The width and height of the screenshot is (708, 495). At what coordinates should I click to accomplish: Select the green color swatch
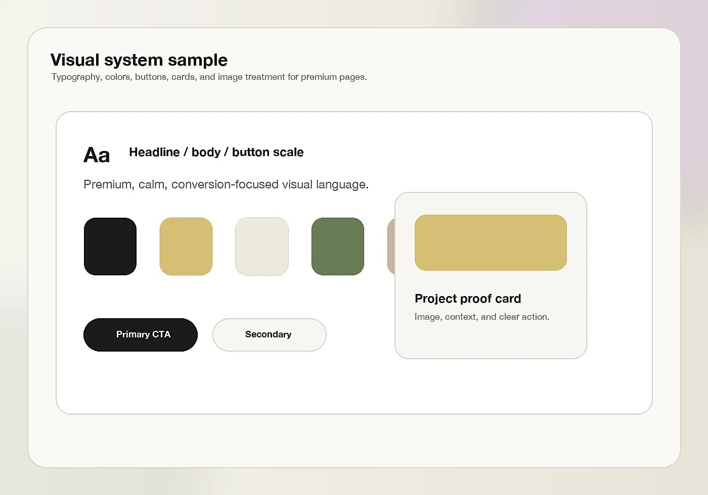(x=338, y=246)
